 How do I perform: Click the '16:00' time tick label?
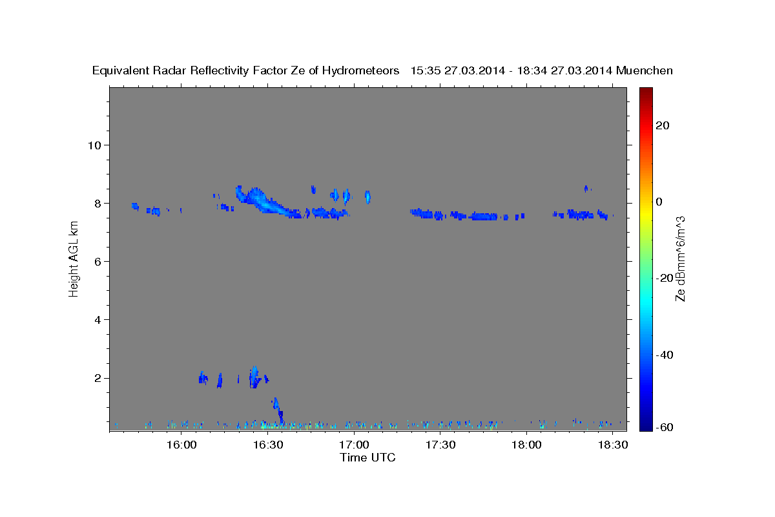coord(181,445)
